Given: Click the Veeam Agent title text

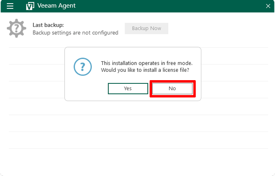Looking at the screenshot, I should [56, 6].
